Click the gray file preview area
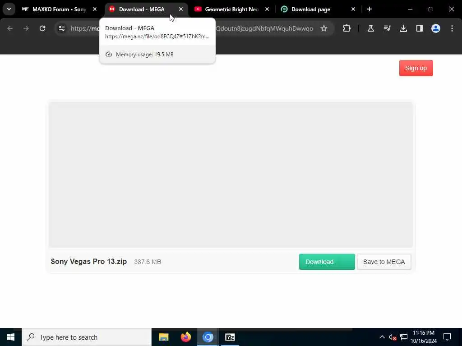Image resolution: width=462 pixels, height=346 pixels. pos(231,174)
